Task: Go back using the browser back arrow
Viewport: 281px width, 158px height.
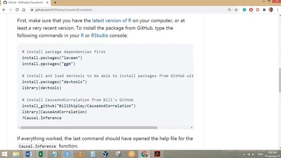Action: tap(4, 10)
